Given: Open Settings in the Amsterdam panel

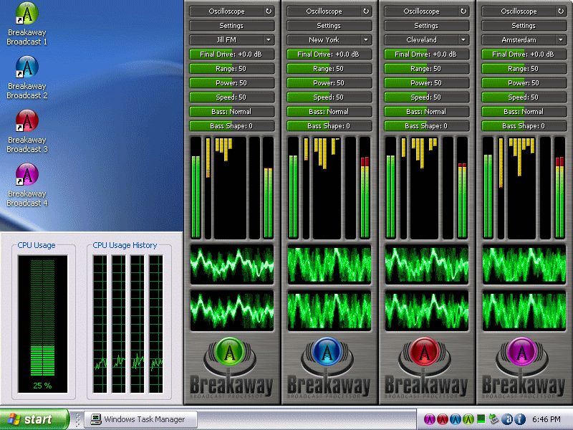Looking at the screenshot, I should pos(524,26).
